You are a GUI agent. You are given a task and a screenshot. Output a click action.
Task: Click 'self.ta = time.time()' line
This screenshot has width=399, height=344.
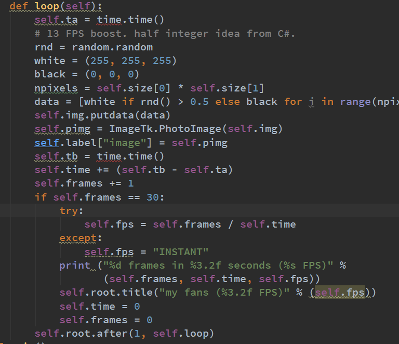(99, 20)
